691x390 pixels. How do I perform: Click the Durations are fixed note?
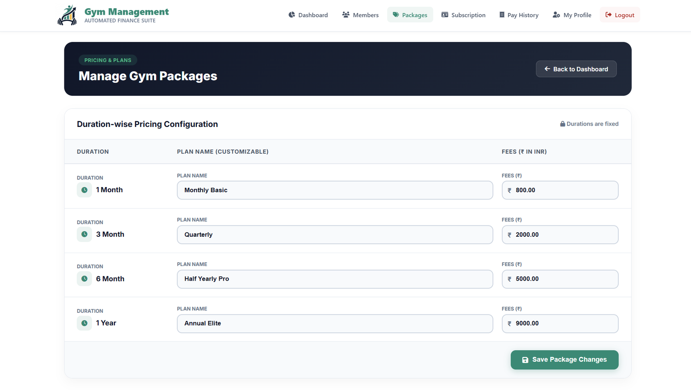(x=589, y=124)
